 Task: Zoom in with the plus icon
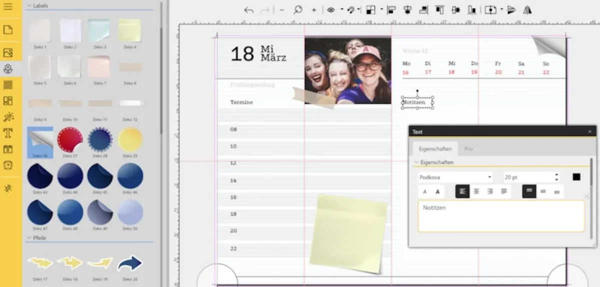[314, 10]
